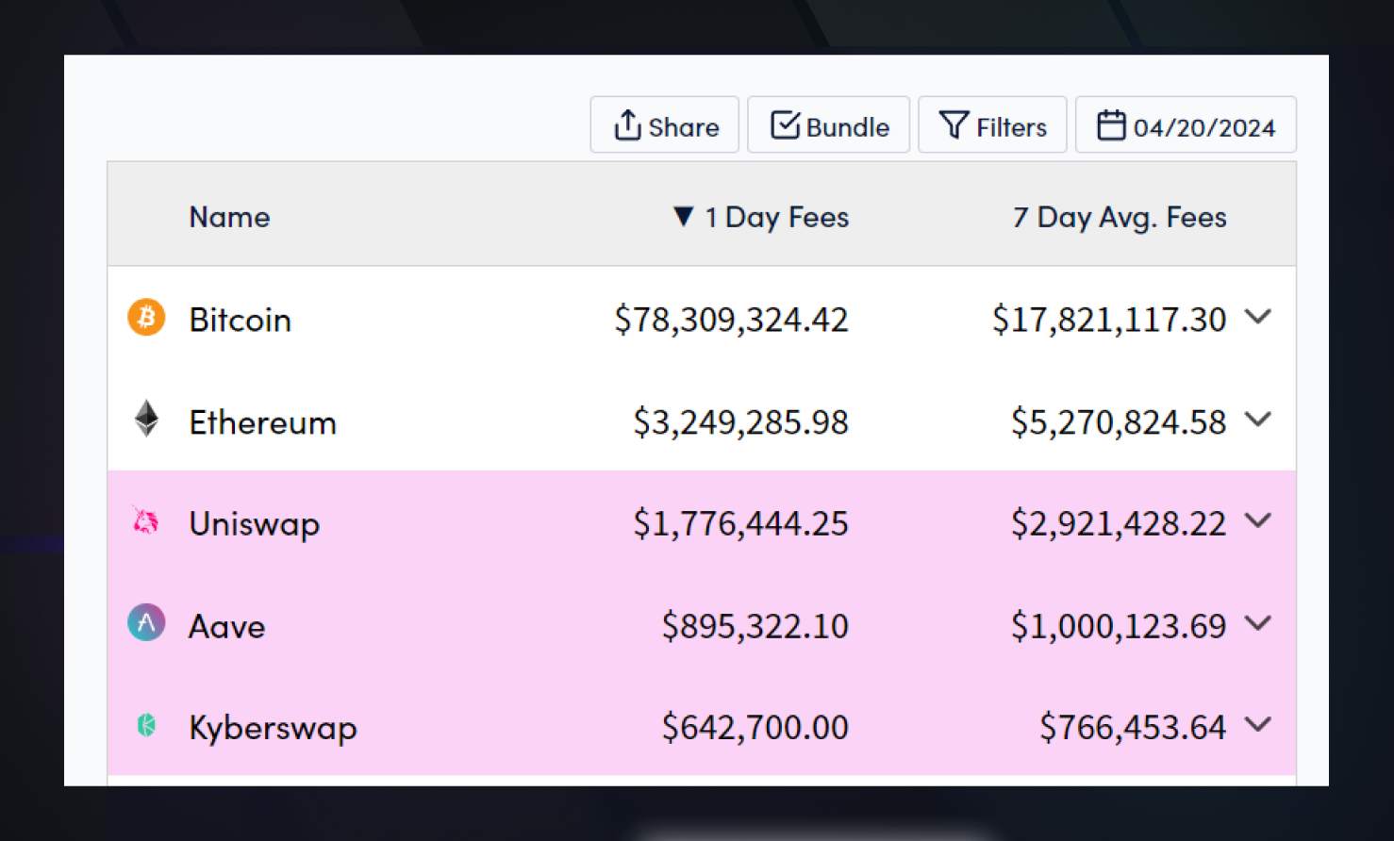The image size is (1394, 841).
Task: Click the Uniswap unicorn icon
Action: pyautogui.click(x=145, y=520)
